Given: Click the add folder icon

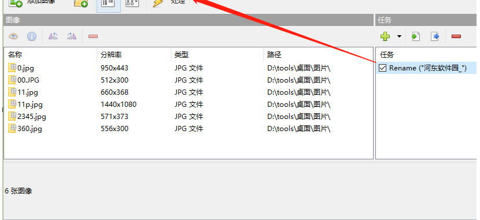Looking at the screenshot, I should click(81, 3).
